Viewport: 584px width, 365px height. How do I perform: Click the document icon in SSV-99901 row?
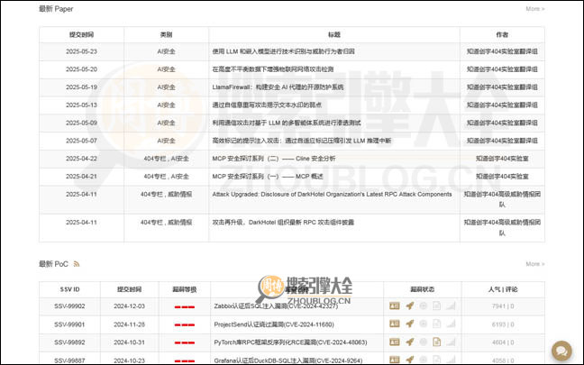[436, 324]
